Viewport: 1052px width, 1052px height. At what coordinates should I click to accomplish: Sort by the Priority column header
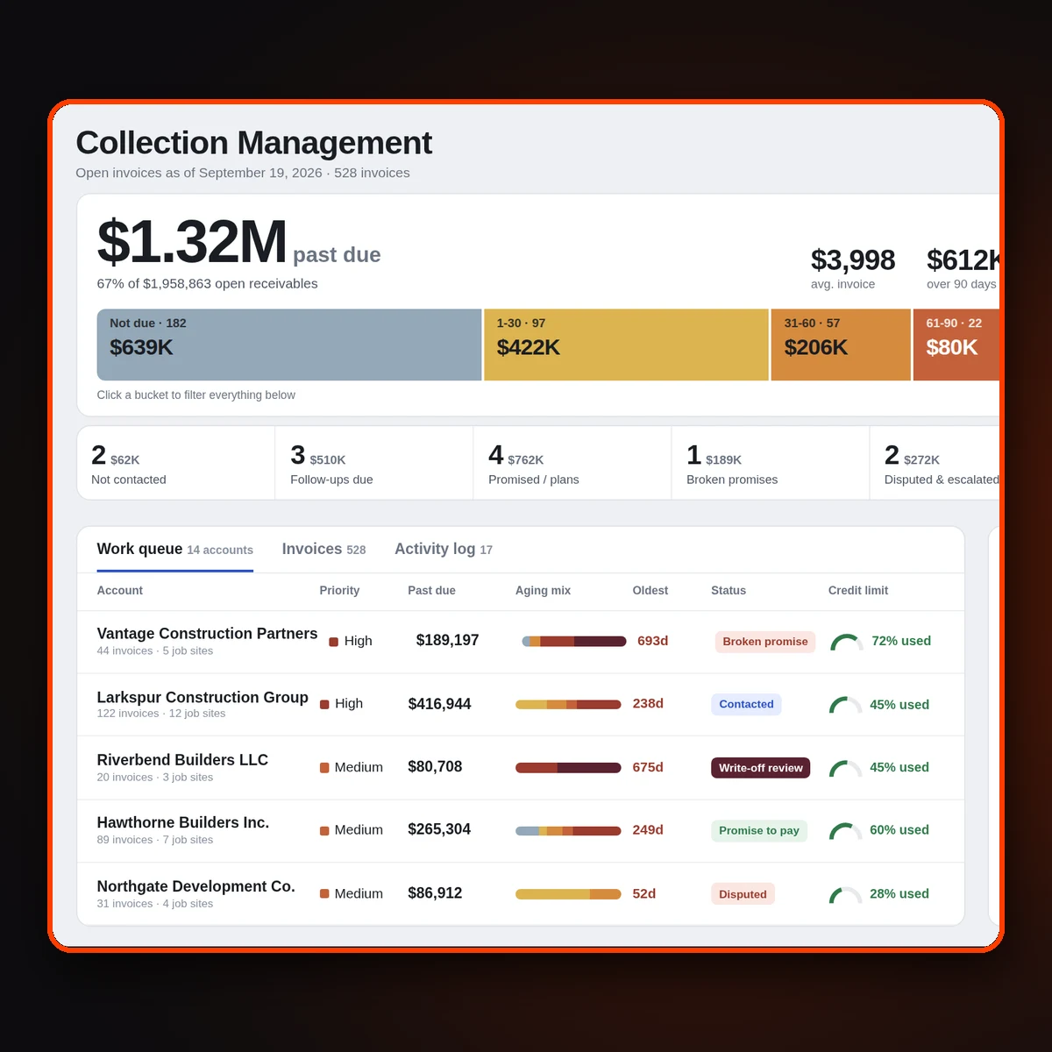(x=339, y=591)
